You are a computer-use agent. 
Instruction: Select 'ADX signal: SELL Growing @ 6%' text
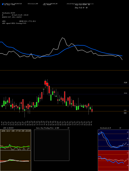(x=14, y=23)
